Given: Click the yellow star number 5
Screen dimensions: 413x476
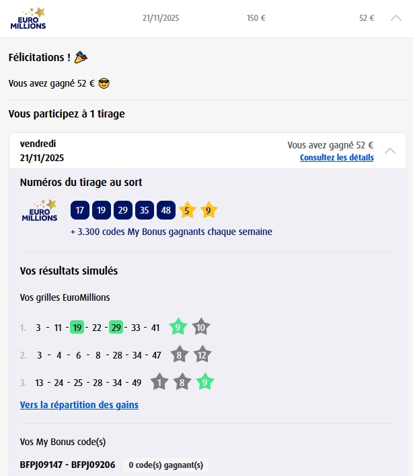Looking at the screenshot, I should coord(187,210).
